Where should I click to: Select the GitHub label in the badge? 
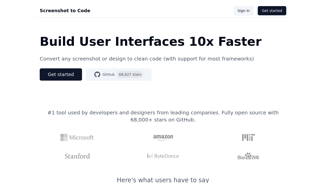click(x=108, y=74)
